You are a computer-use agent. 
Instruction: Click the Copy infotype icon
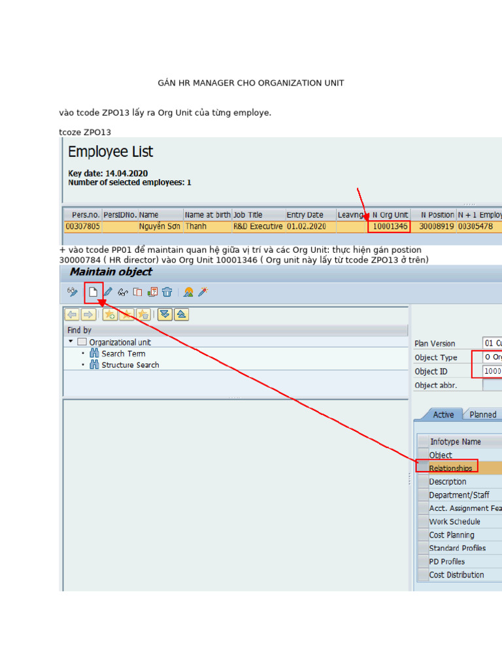coord(137,292)
